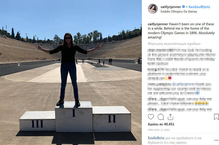
Task: Open comments via the speech bubble icon
Action: (x=161, y=117)
